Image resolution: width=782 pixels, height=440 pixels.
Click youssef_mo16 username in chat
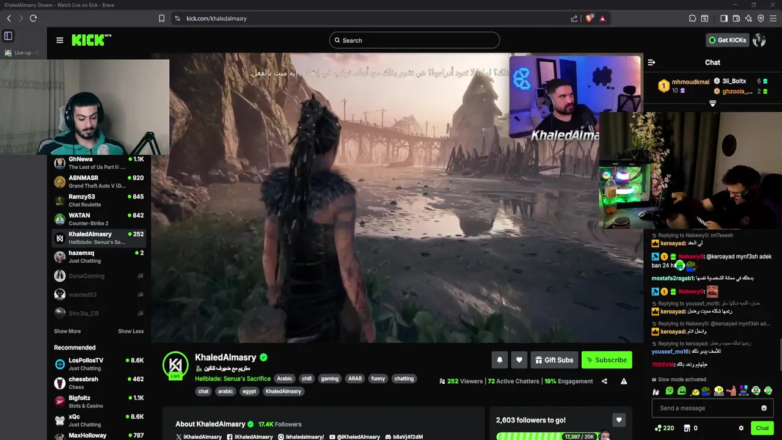coord(670,351)
